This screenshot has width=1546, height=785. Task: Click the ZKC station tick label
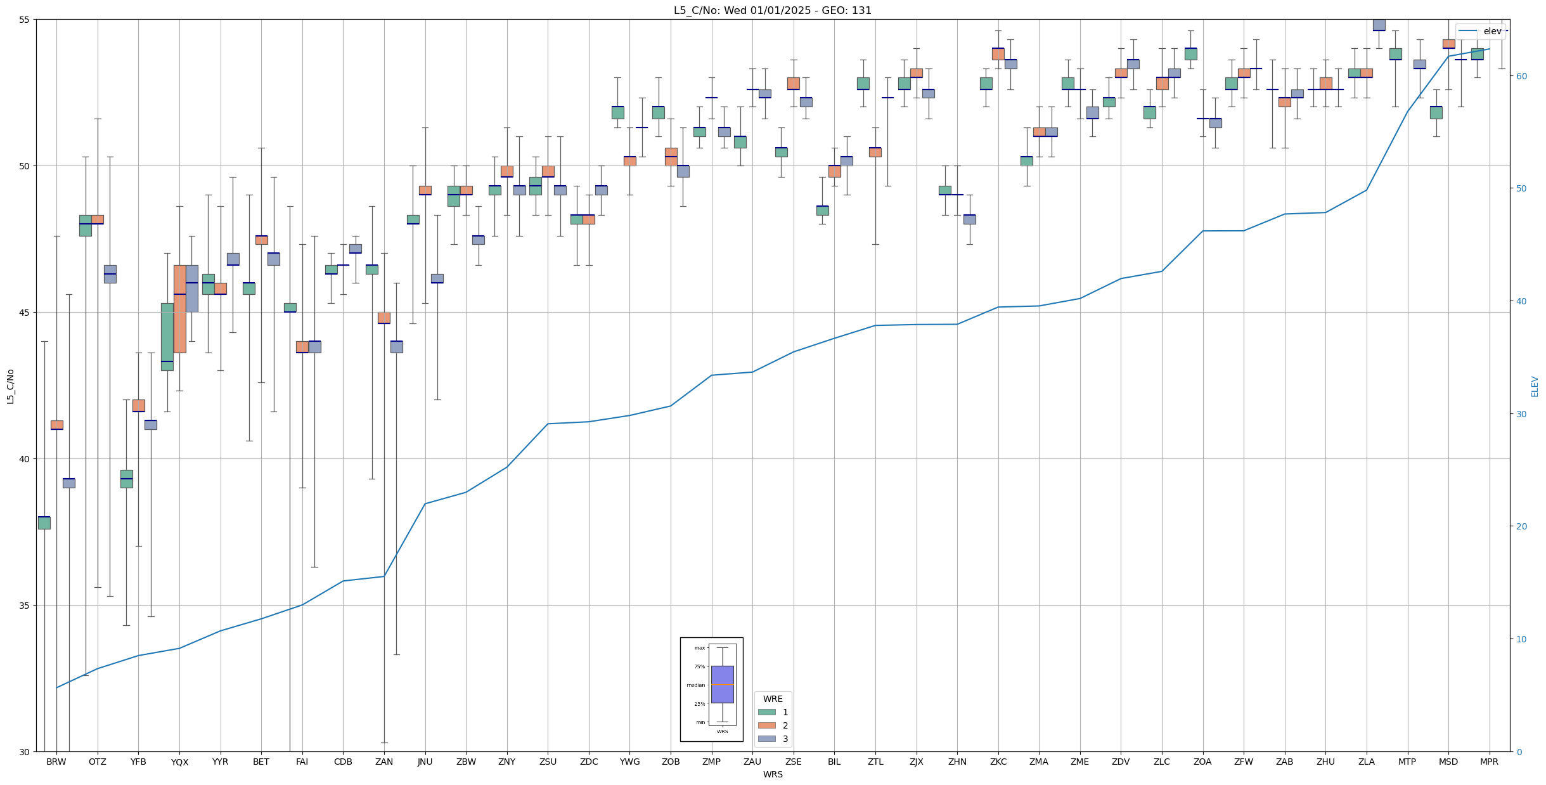click(998, 762)
